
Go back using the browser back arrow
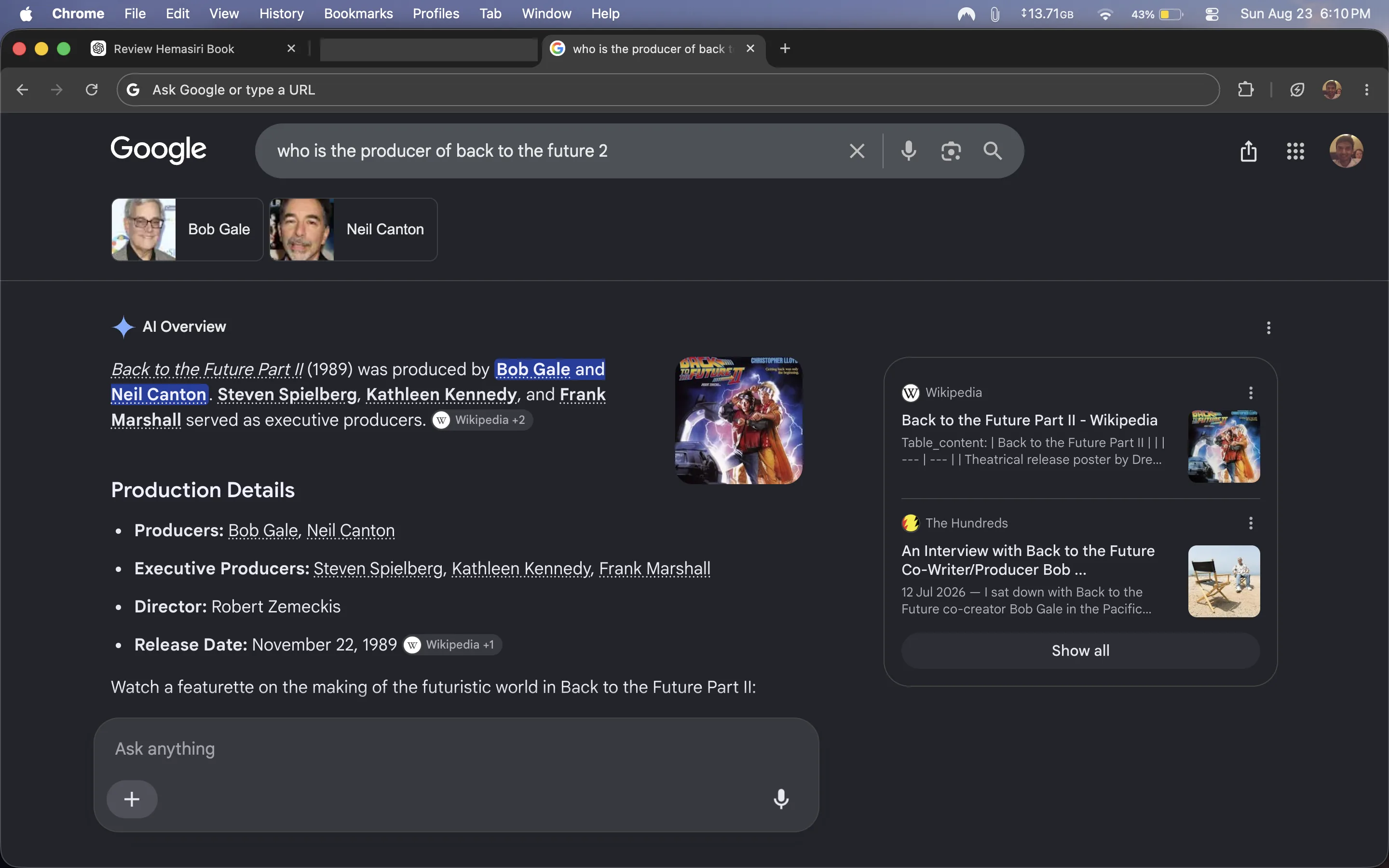click(22, 90)
